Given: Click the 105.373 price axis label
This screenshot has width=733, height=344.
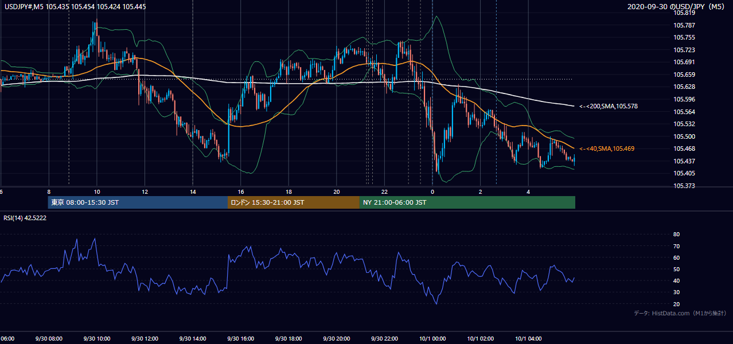Looking at the screenshot, I should click(685, 186).
